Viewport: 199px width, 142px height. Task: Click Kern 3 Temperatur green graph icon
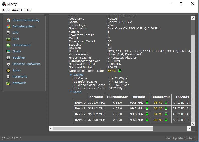[x=166, y=120]
